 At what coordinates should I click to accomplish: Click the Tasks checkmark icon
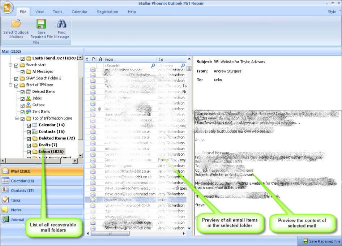click(5, 200)
